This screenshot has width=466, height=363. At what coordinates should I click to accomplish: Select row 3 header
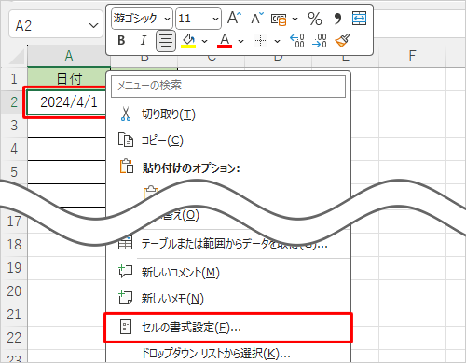pos(14,126)
